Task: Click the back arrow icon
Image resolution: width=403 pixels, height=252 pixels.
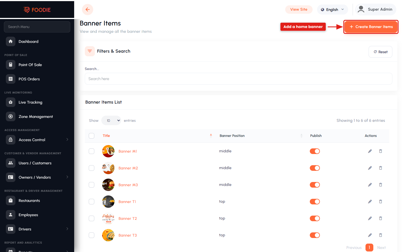Action: [x=88, y=10]
